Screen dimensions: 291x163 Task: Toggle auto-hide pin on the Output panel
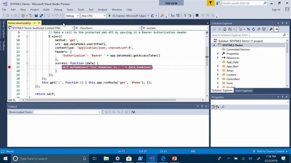[202, 106]
